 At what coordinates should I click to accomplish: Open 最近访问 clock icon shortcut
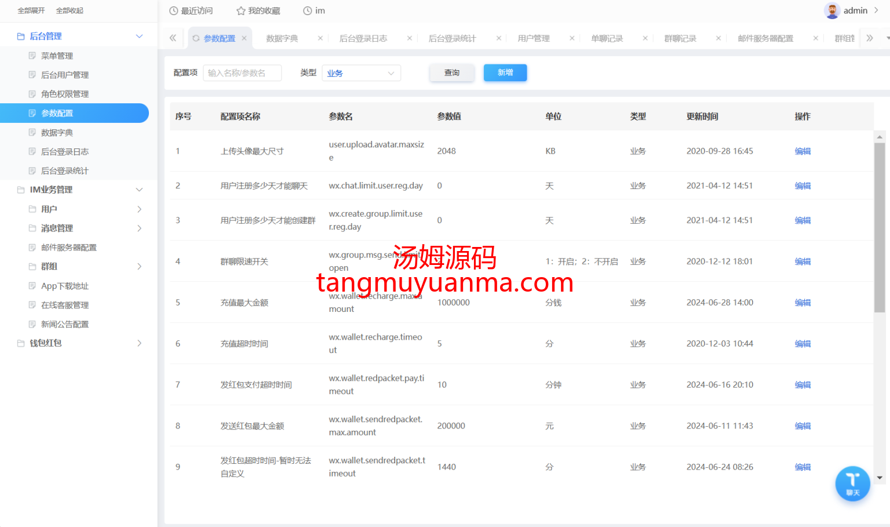191,10
